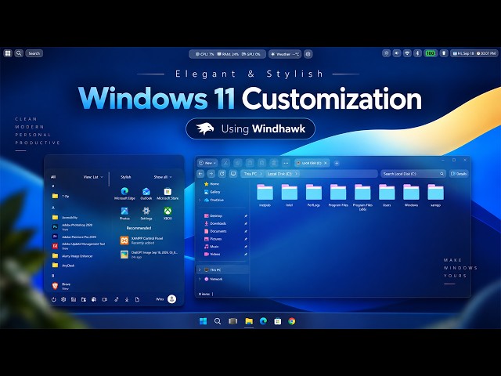Expand the This PC node in Explorer sidebar
The height and width of the screenshot is (376, 501).
pos(200,269)
